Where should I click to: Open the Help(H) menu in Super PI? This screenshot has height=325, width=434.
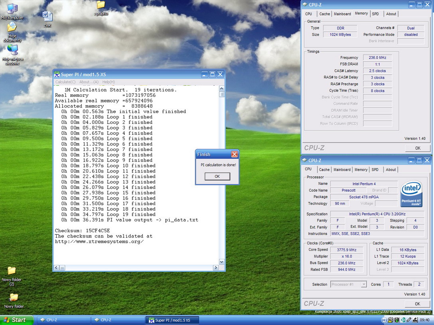click(x=108, y=82)
